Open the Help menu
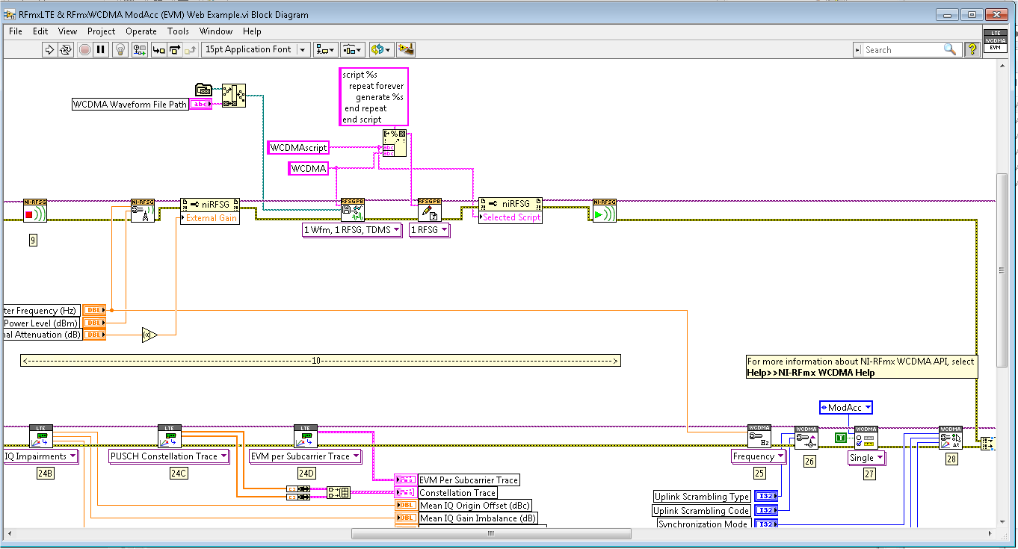 pos(252,31)
